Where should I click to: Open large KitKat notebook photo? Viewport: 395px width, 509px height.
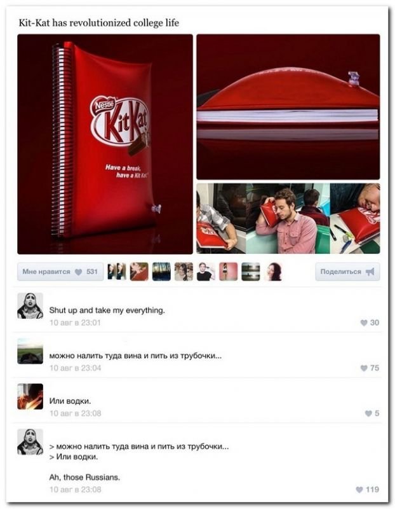tap(105, 144)
